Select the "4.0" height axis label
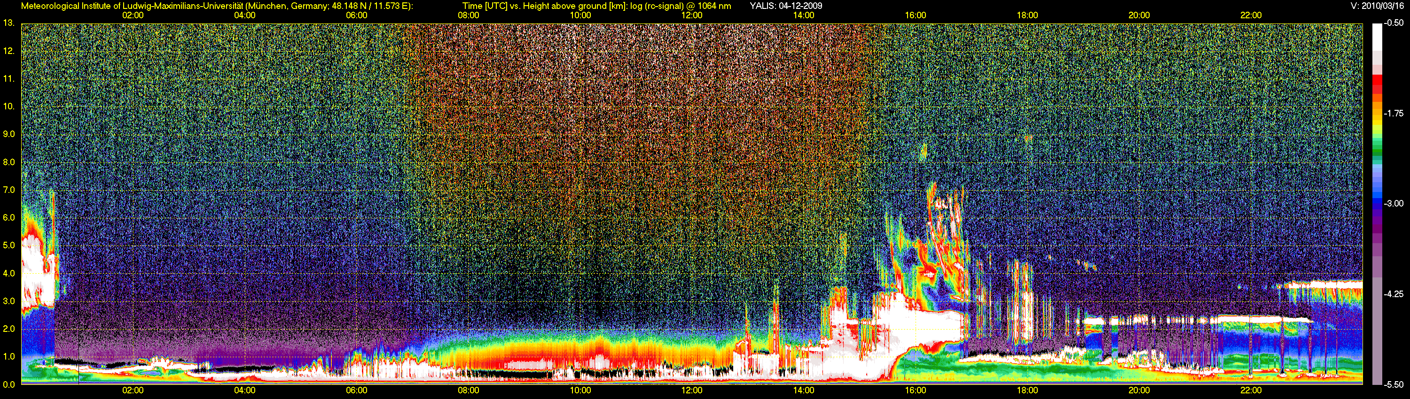Image resolution: width=1410 pixels, height=399 pixels. point(9,273)
